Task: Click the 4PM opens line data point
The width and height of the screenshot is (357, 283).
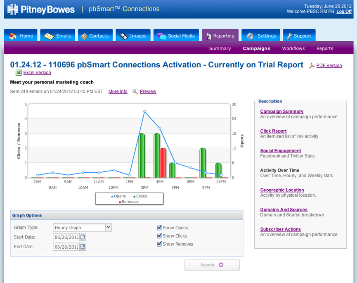Action: pos(160,129)
